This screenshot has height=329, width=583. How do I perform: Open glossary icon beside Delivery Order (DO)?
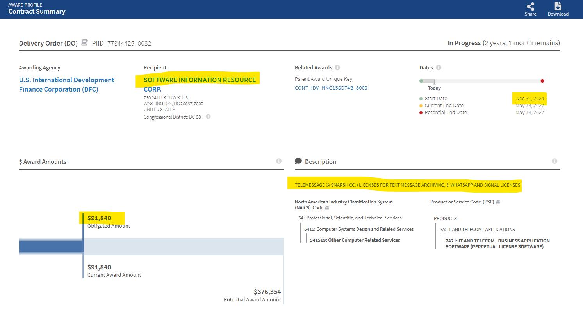coord(84,42)
